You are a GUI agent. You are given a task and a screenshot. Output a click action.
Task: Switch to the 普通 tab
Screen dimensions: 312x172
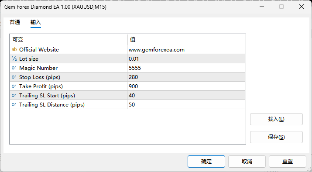pyautogui.click(x=15, y=22)
